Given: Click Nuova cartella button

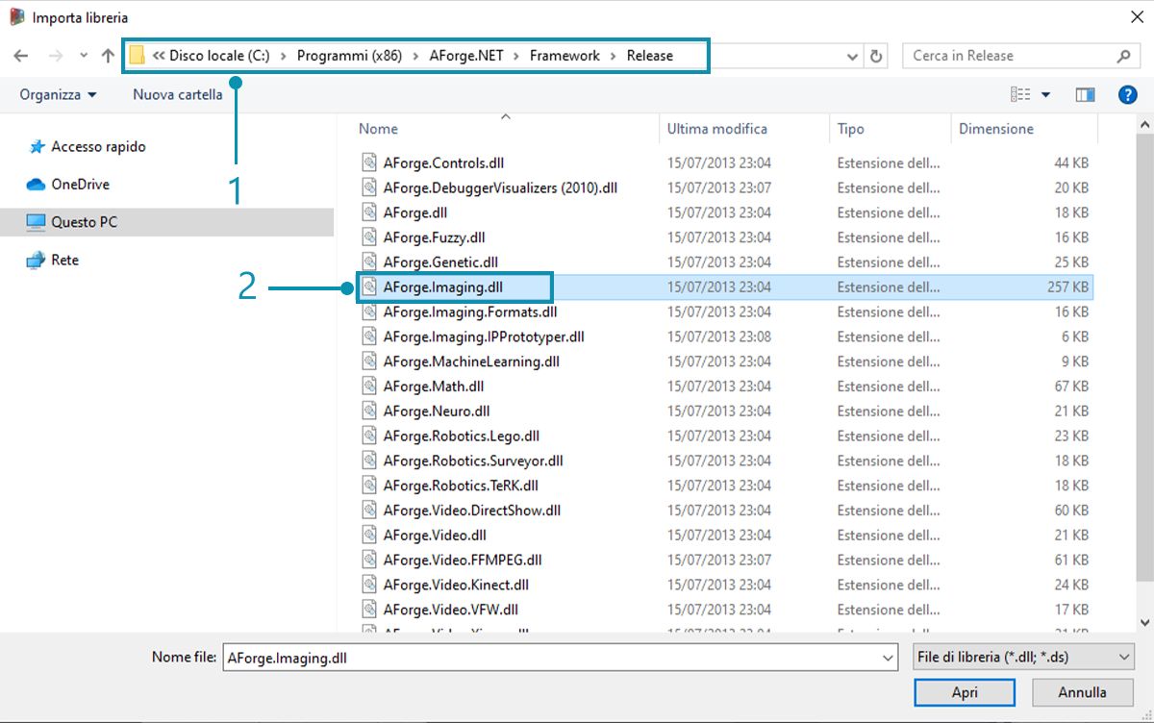Looking at the screenshot, I should 178,94.
